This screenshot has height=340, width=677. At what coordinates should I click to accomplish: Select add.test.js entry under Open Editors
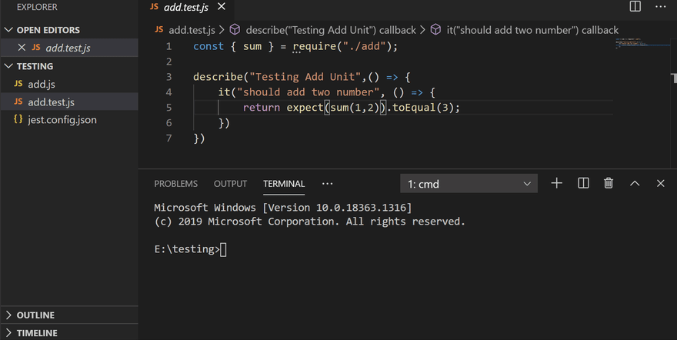click(x=69, y=48)
